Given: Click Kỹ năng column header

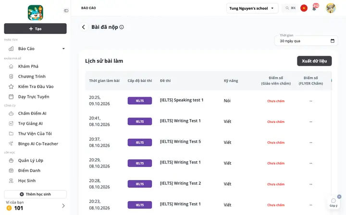Looking at the screenshot, I should point(231,81).
